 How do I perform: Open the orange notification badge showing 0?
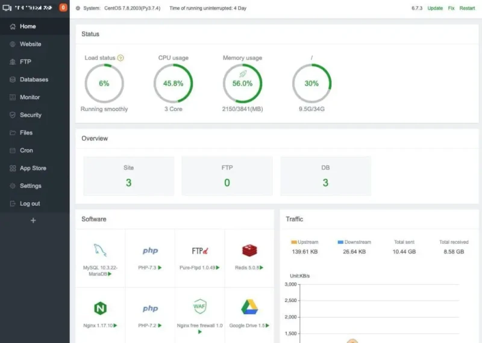63,8
